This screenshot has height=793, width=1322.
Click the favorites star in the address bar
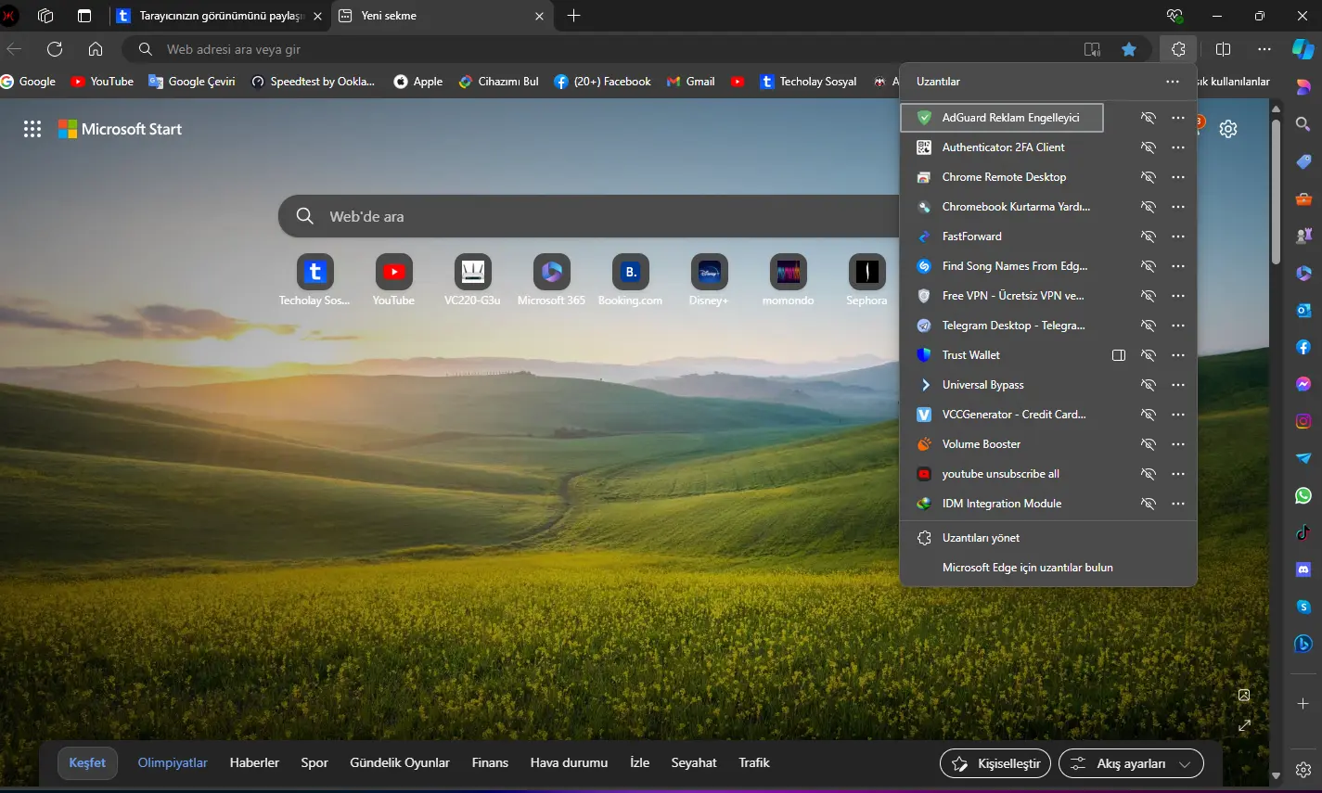pyautogui.click(x=1129, y=49)
